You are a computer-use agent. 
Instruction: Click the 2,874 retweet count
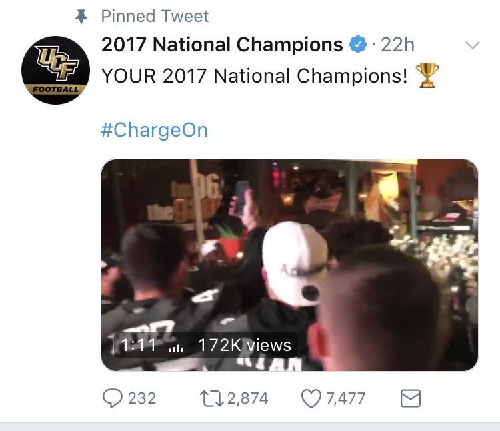pyautogui.click(x=247, y=398)
